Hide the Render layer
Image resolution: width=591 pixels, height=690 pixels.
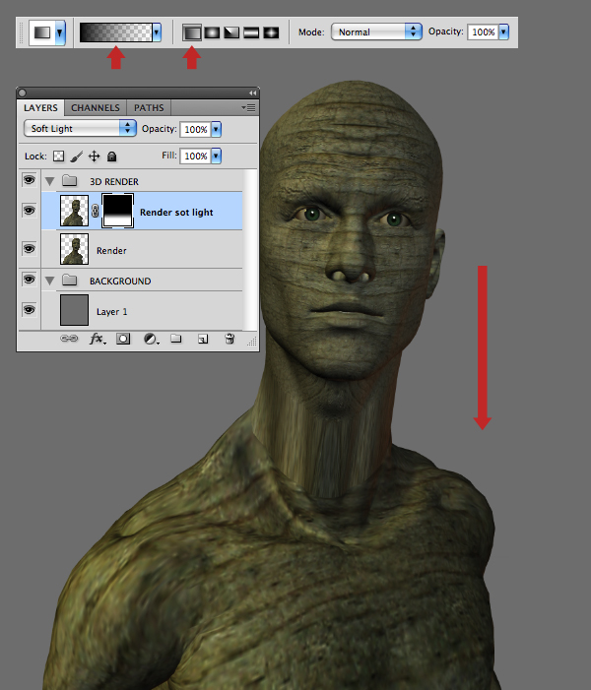(x=30, y=249)
